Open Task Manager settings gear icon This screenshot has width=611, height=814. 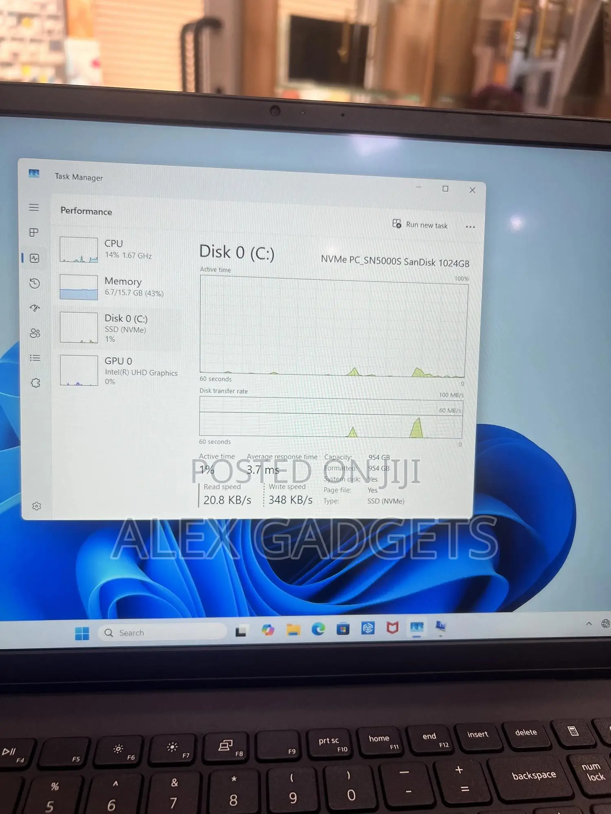tap(37, 506)
